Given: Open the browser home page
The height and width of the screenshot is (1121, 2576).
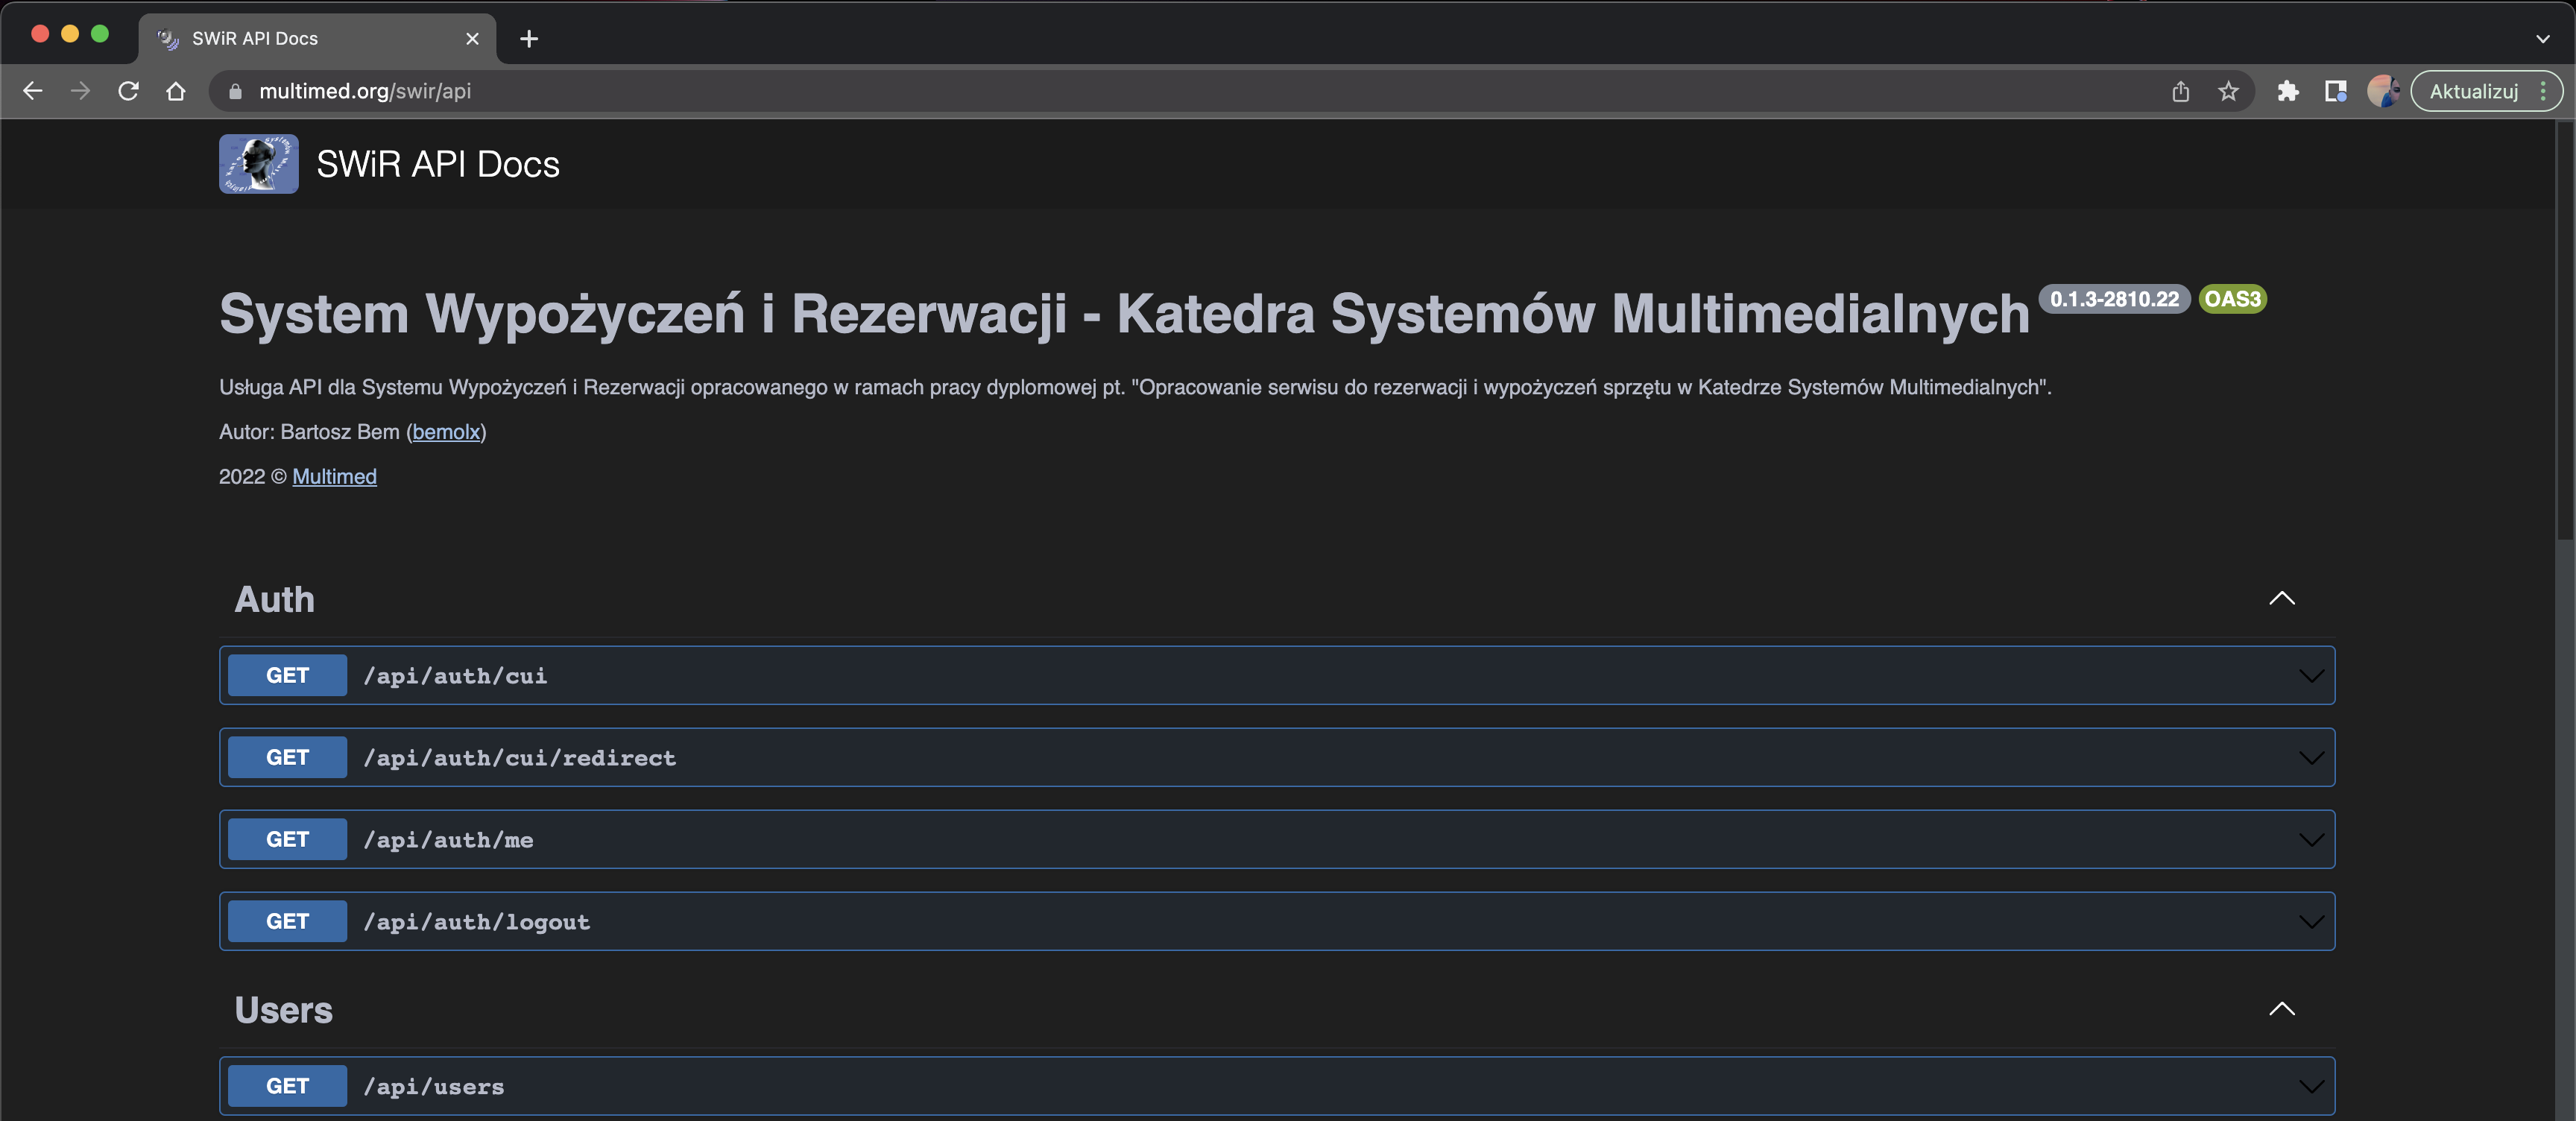Looking at the screenshot, I should pyautogui.click(x=176, y=91).
